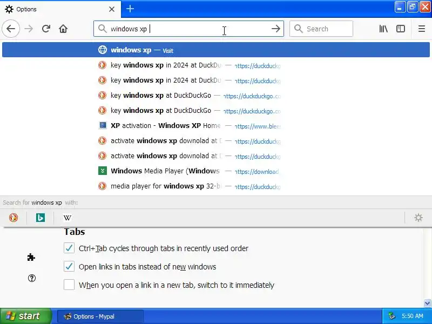Image resolution: width=432 pixels, height=324 pixels.
Task: Close the Options tab
Action: click(x=112, y=9)
